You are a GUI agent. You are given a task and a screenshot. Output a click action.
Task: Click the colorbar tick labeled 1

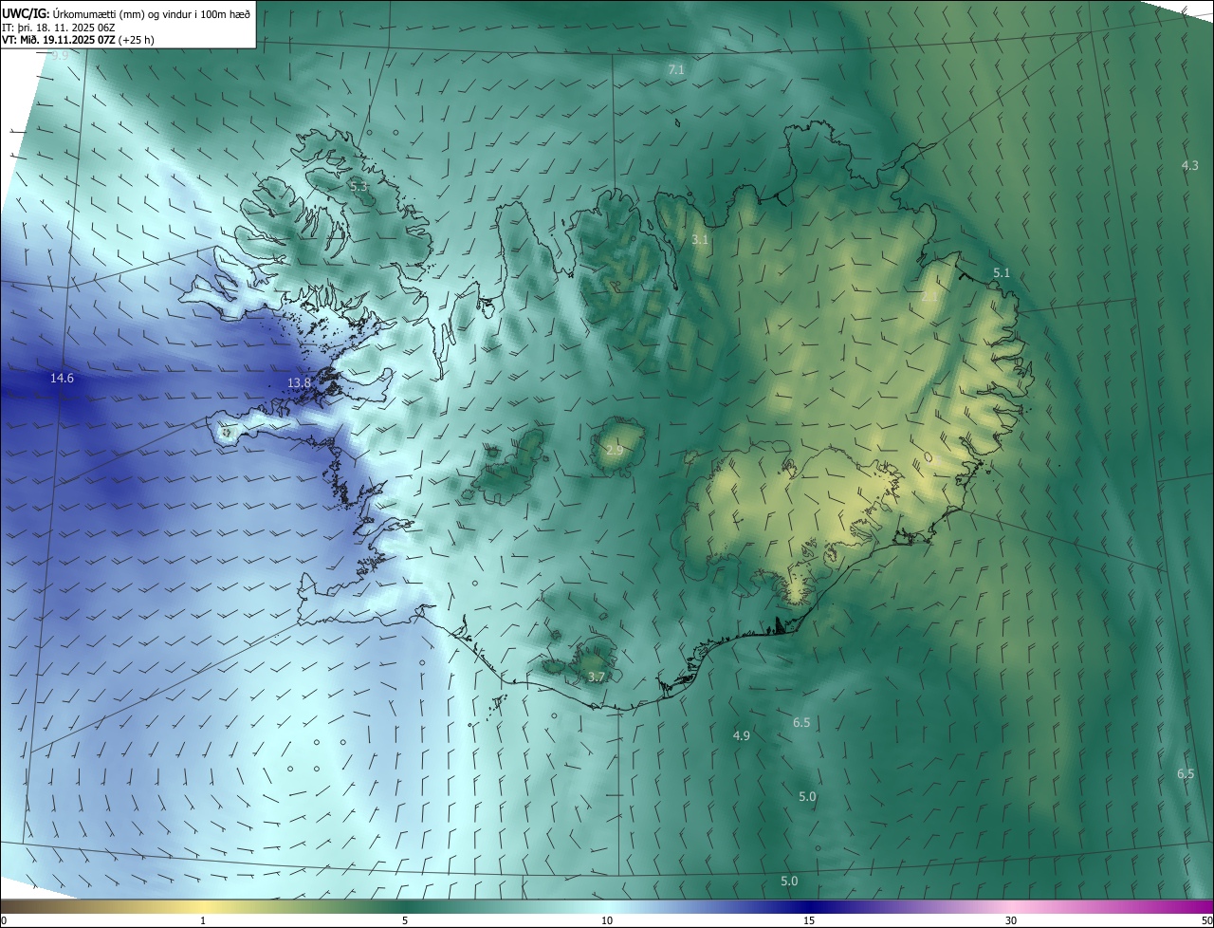coord(203,920)
